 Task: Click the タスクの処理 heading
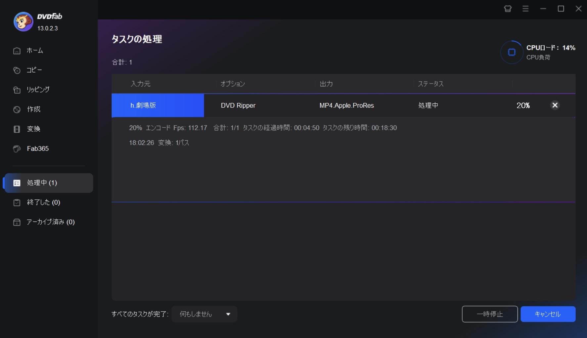coord(137,39)
